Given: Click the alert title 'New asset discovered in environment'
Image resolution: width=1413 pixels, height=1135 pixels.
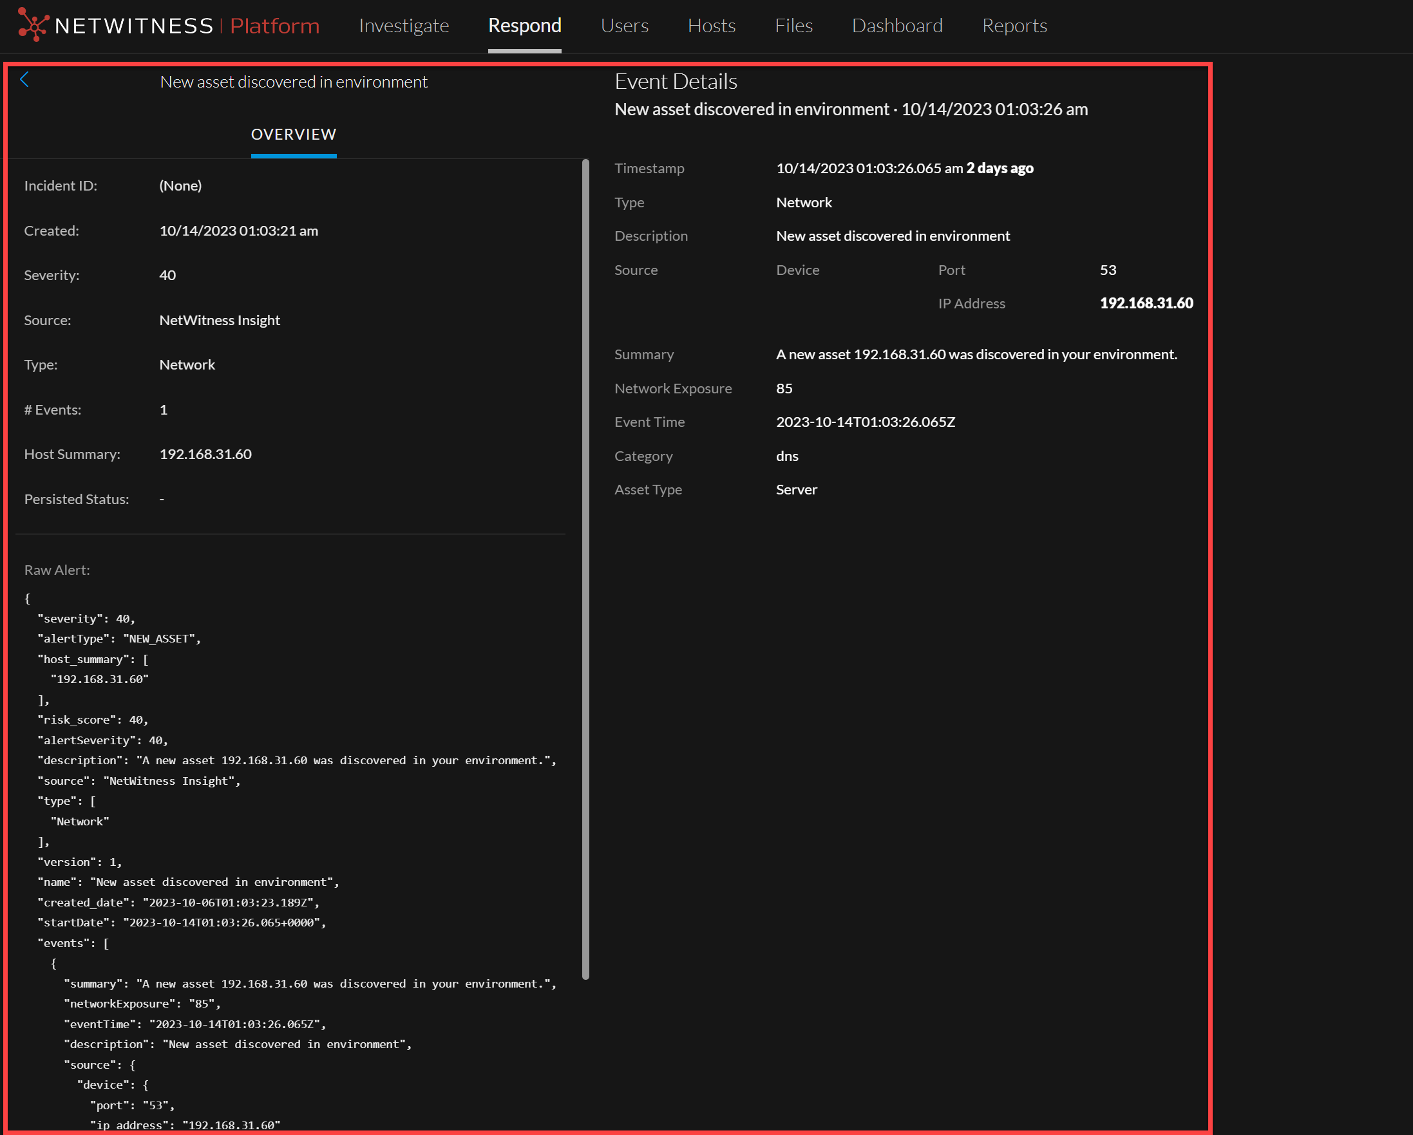Looking at the screenshot, I should tap(294, 82).
